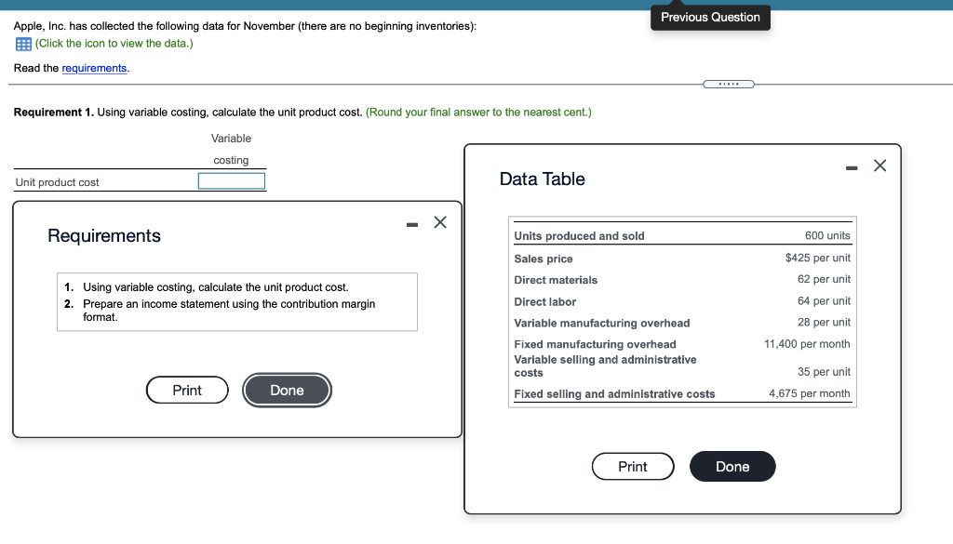
Task: Click the '$425 per unit' sales price value
Action: 817,258
